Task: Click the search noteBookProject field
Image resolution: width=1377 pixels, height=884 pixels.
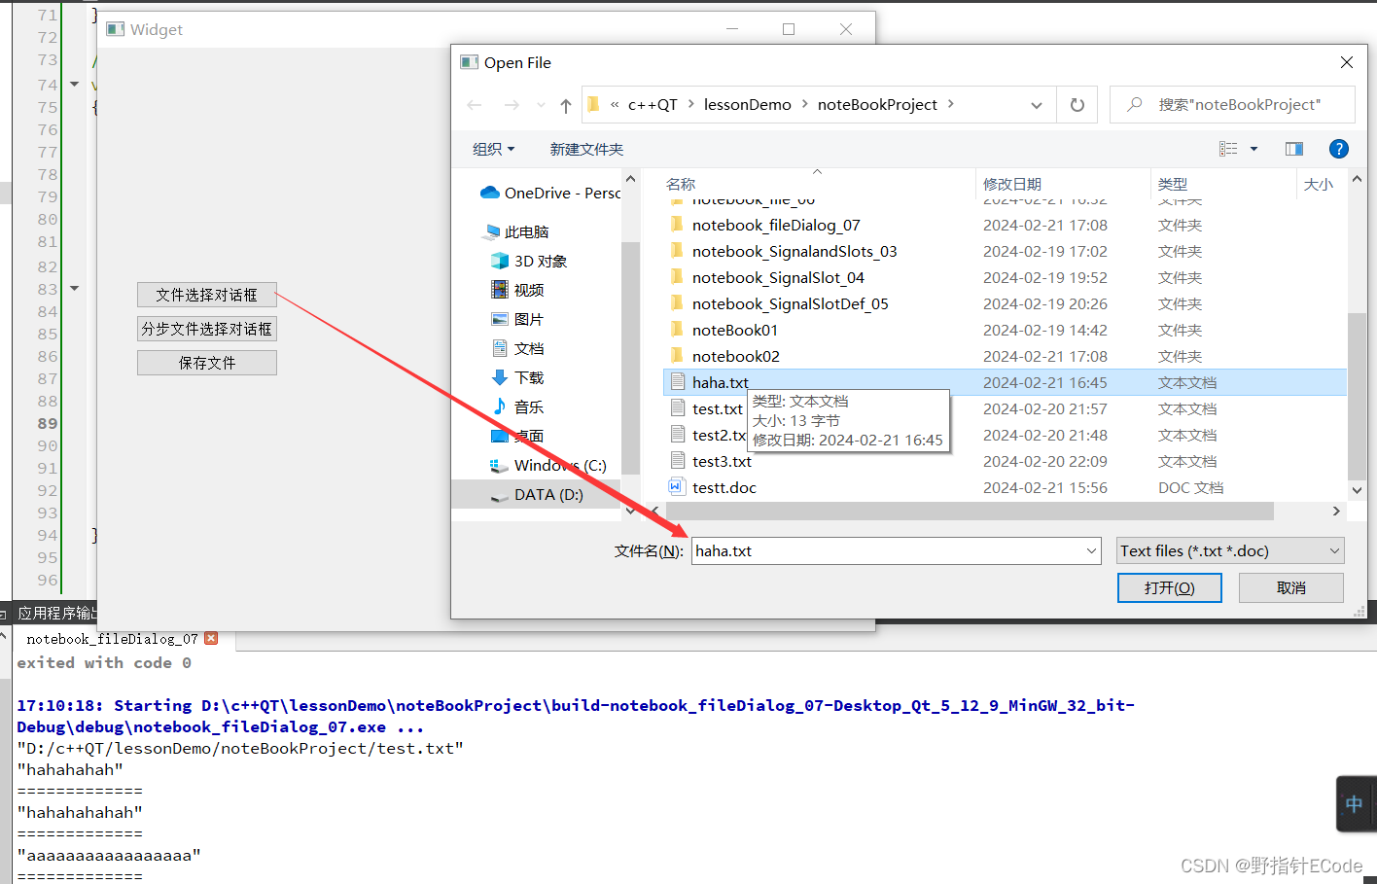Action: [x=1232, y=105]
